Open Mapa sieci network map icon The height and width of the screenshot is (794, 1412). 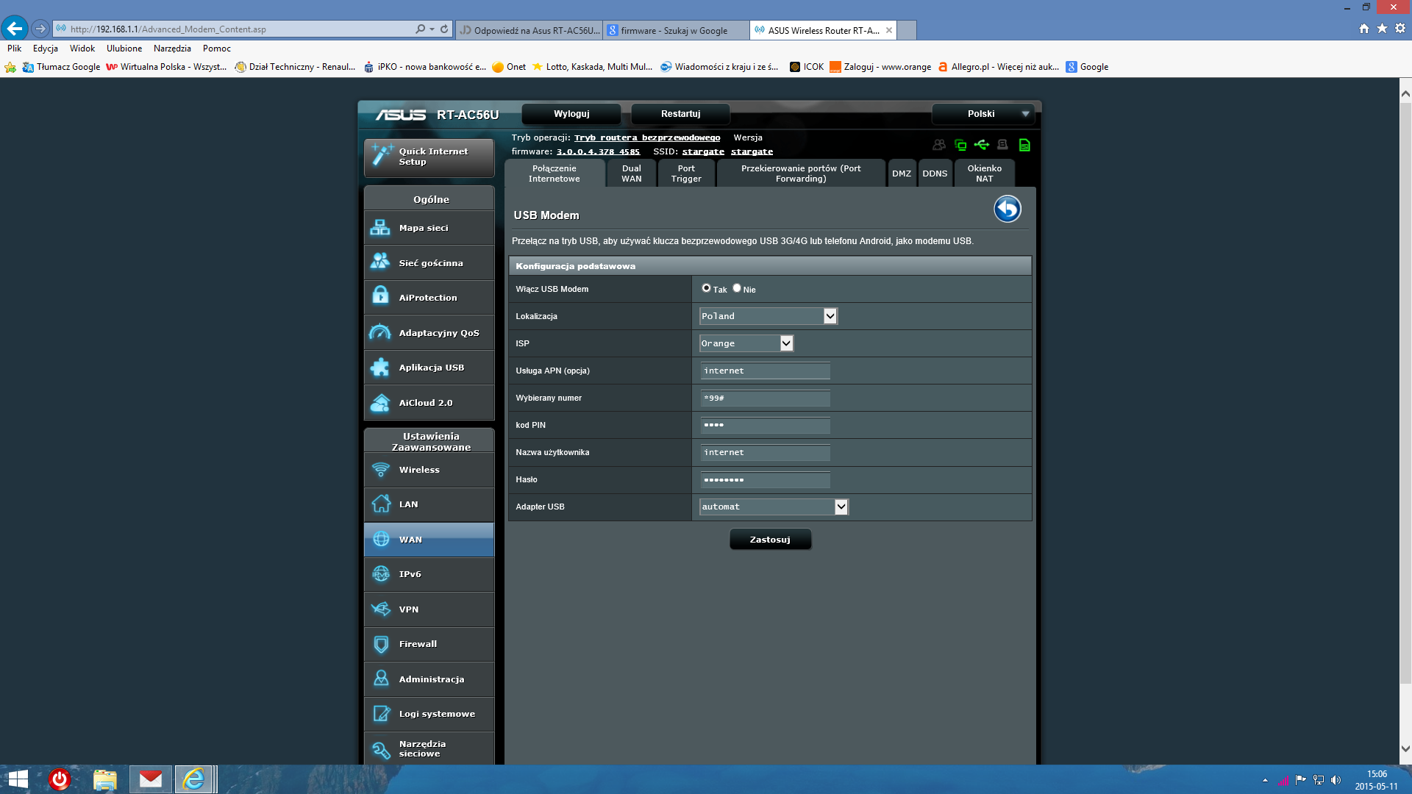(380, 228)
